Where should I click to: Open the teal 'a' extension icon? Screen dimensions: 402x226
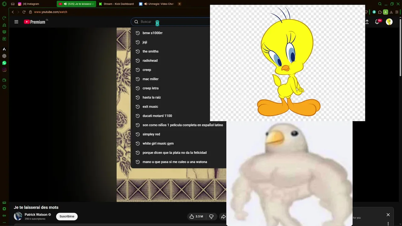coord(374,12)
